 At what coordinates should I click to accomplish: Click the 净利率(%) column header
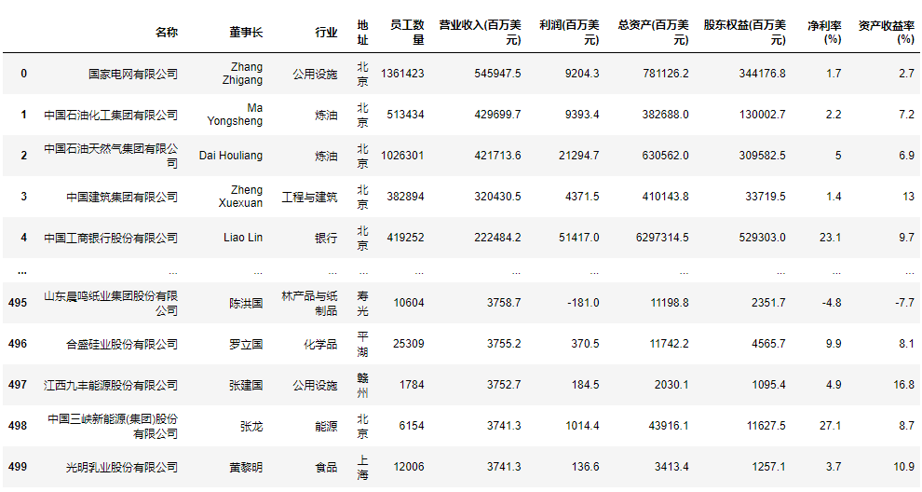(x=824, y=33)
